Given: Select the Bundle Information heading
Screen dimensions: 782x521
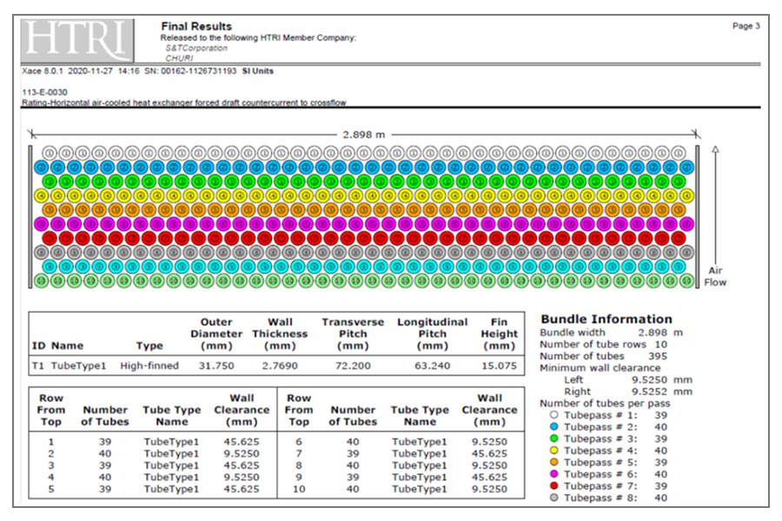Looking at the screenshot, I should coord(606,319).
